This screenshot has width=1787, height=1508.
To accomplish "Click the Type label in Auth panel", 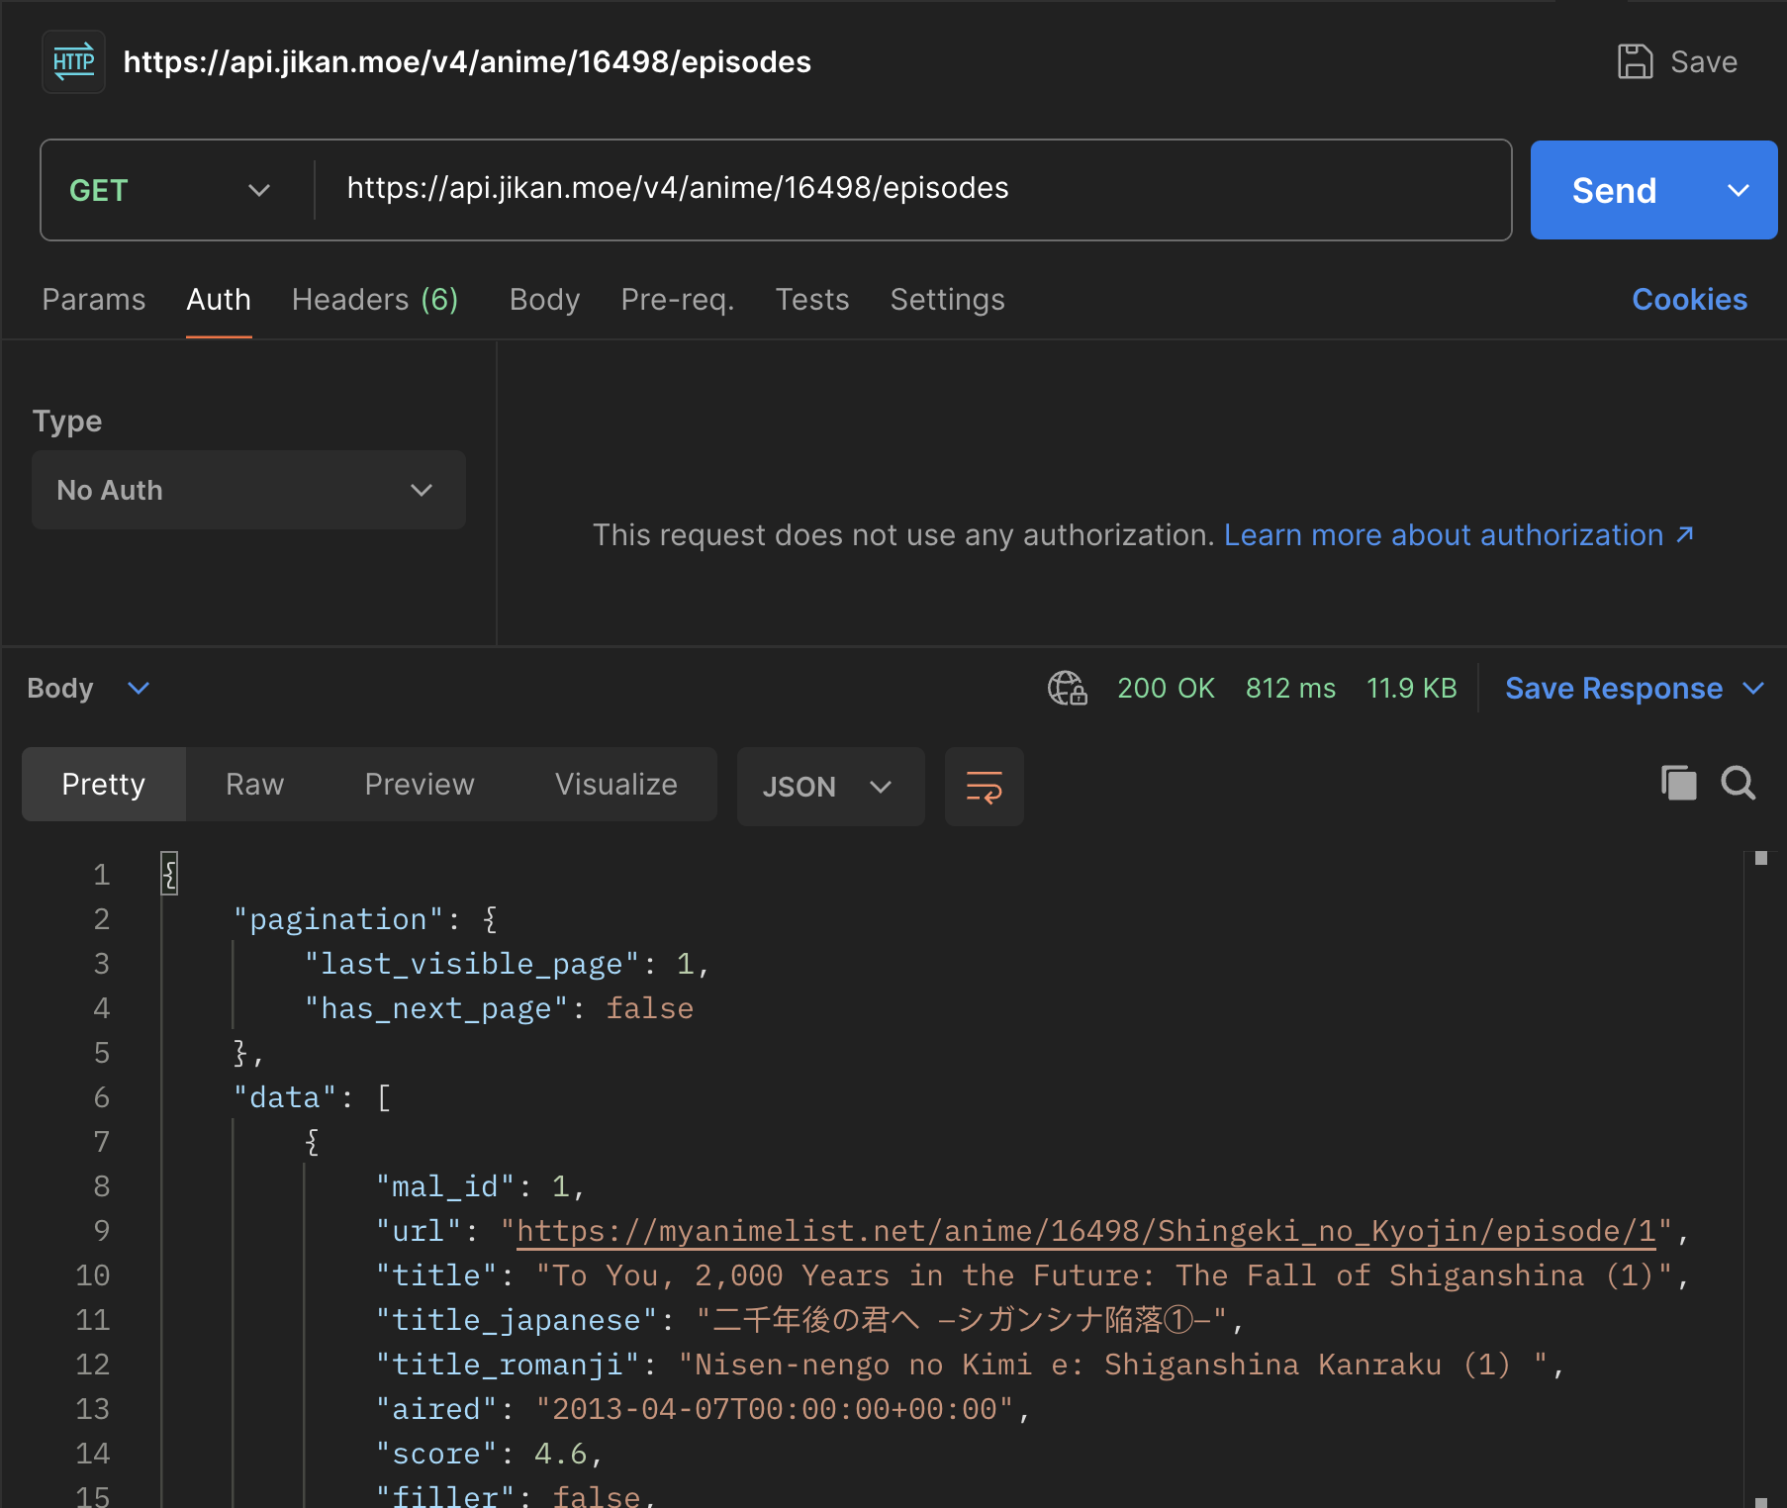I will click(67, 421).
